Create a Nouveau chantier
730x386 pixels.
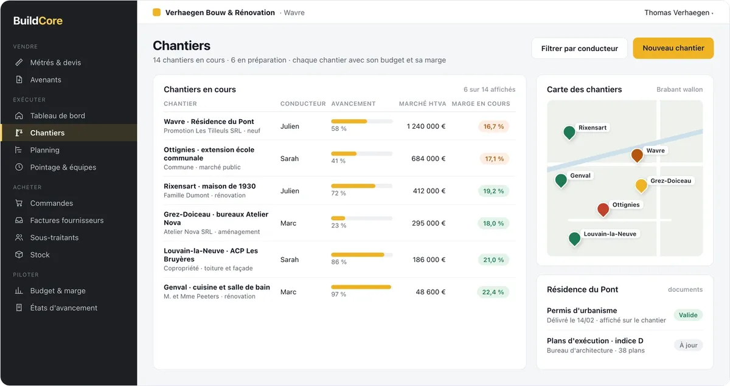pyautogui.click(x=673, y=49)
